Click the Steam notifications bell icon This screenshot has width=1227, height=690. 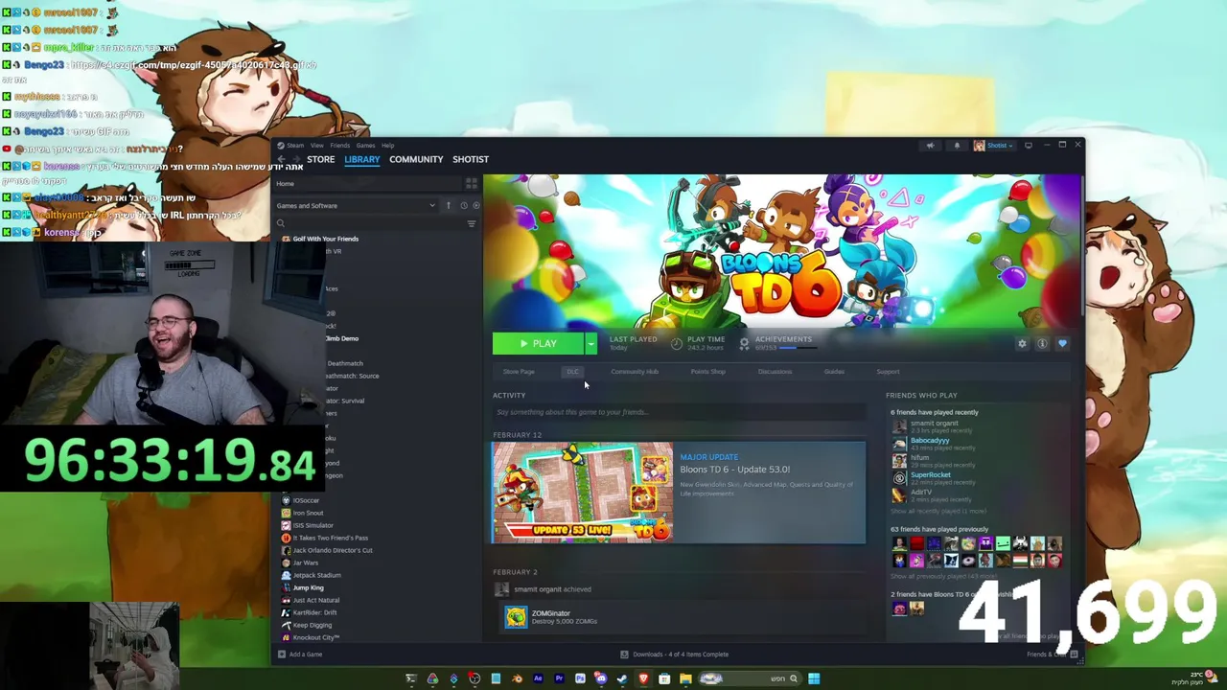coord(957,146)
